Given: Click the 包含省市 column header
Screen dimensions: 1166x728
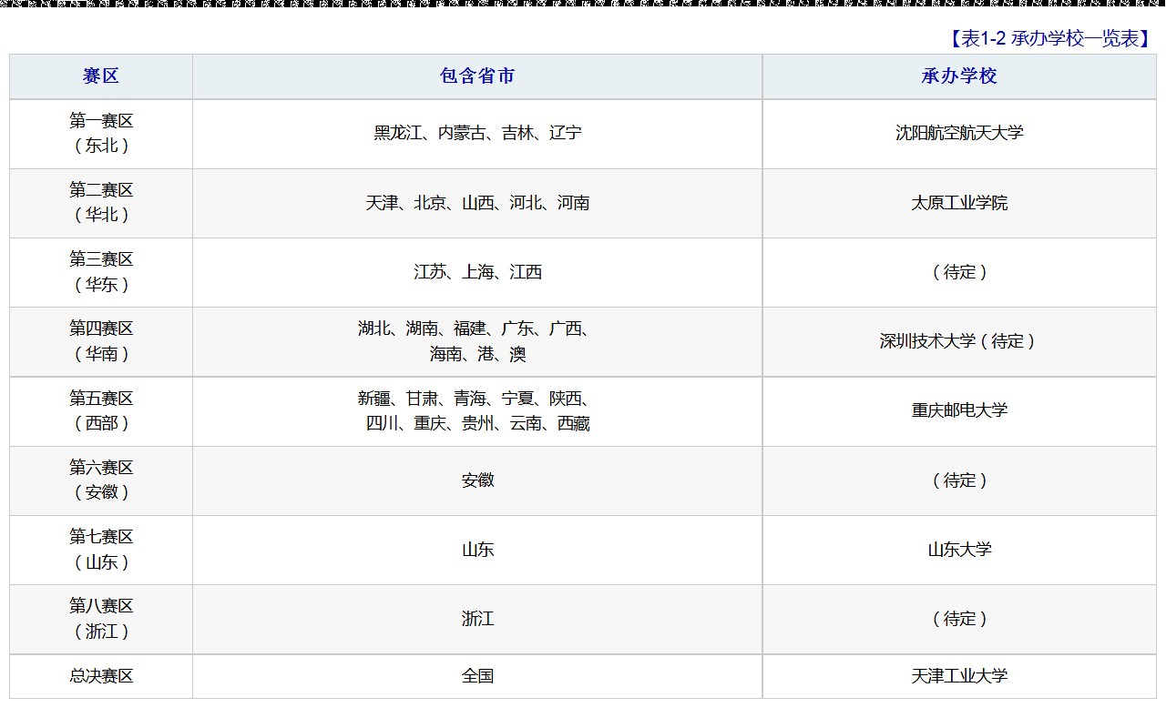Looking at the screenshot, I should [477, 76].
